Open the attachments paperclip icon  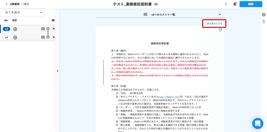pos(264,21)
